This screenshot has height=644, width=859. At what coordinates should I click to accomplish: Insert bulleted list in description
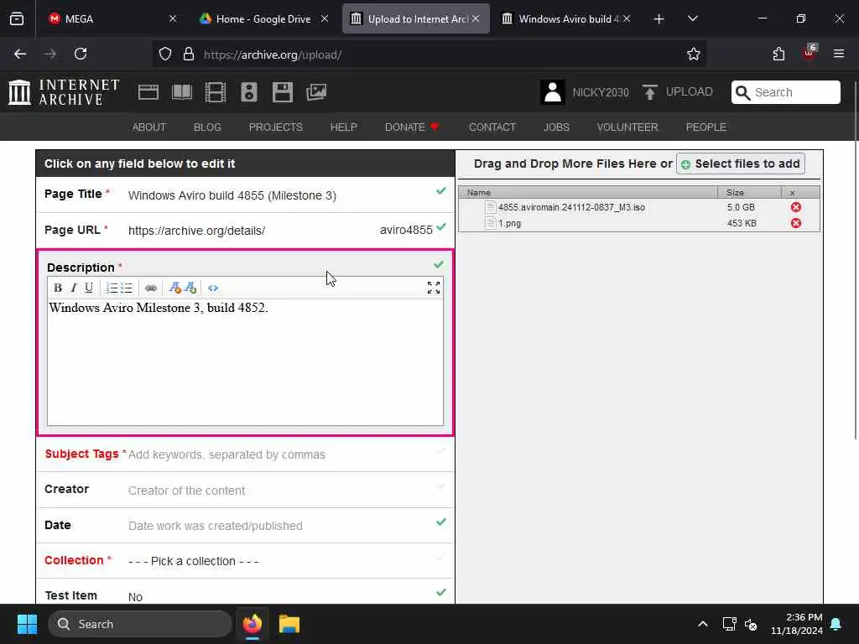coord(127,288)
